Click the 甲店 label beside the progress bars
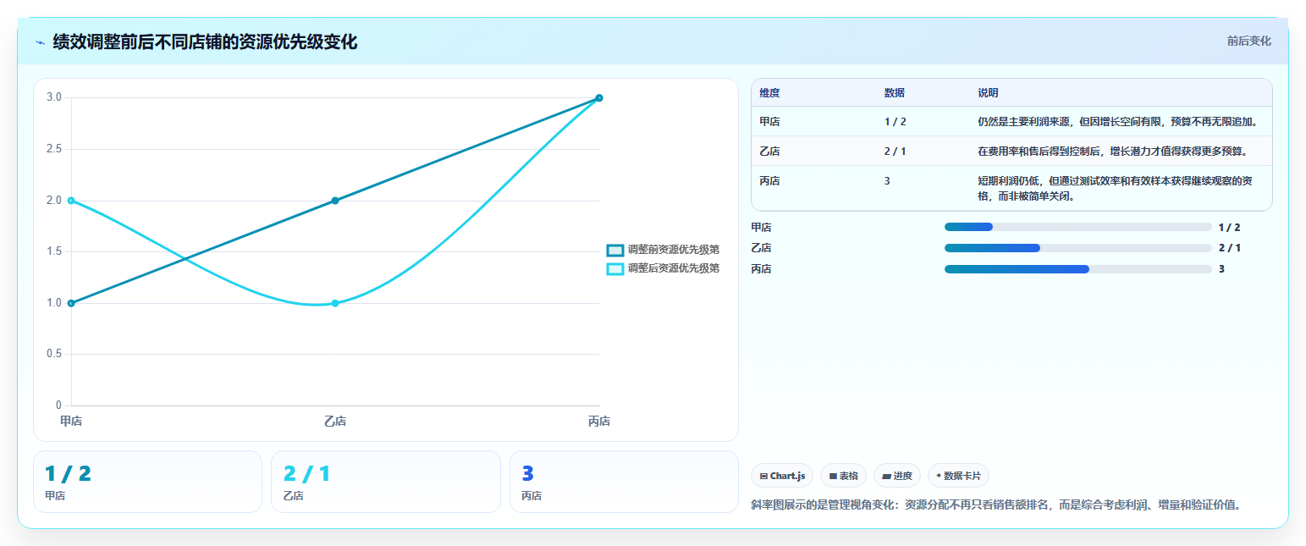The width and height of the screenshot is (1306, 546). [761, 227]
